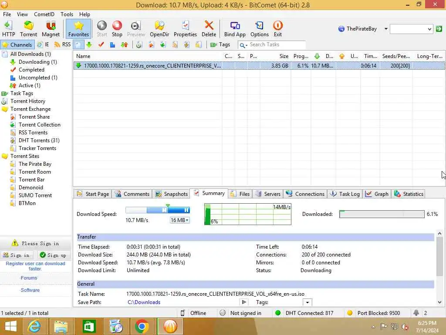This screenshot has width=446, height=335.
Task: Click the Exit toolbar icon
Action: pos(277,29)
